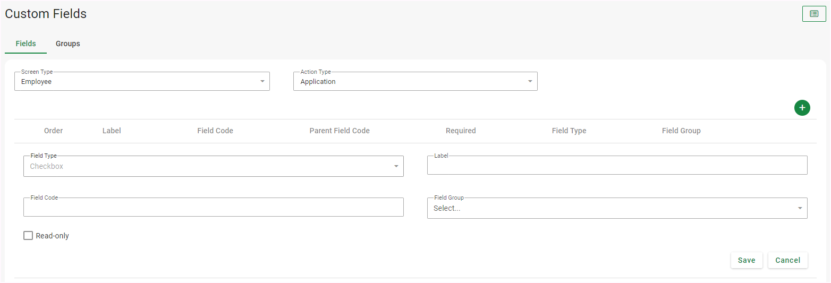The width and height of the screenshot is (831, 283).
Task: Enable the Read-only checkbox
Action: click(28, 236)
